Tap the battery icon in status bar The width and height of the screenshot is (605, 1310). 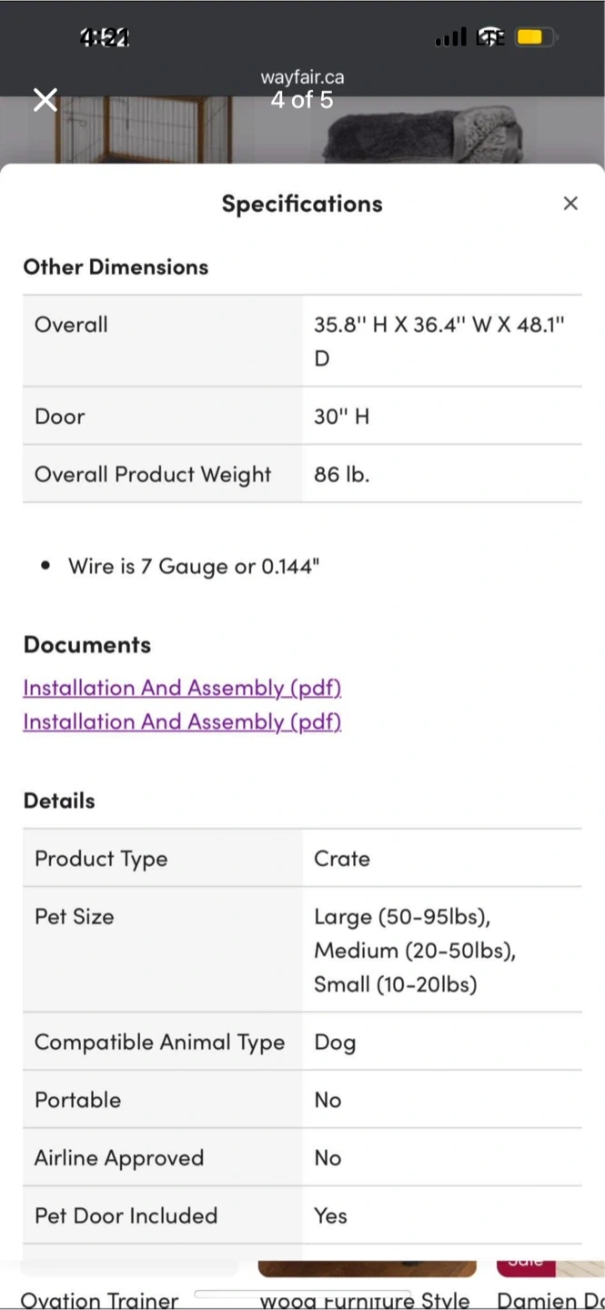[x=531, y=37]
